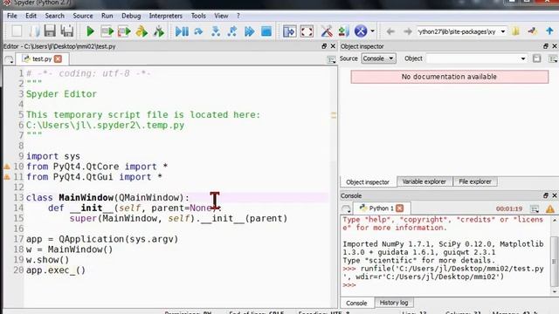Image resolution: width=559 pixels, height=314 pixels.
Task: Click the round blue Spyder tools icon
Action: tap(361, 31)
